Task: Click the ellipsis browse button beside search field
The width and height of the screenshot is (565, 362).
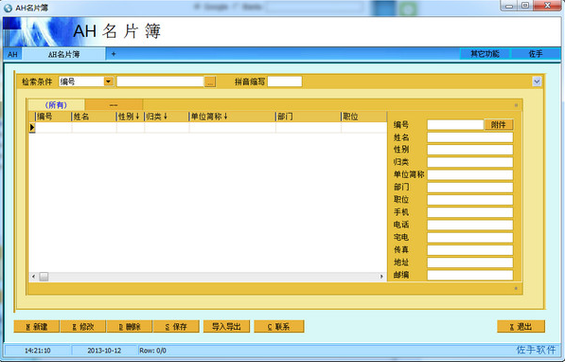Action: pos(210,81)
